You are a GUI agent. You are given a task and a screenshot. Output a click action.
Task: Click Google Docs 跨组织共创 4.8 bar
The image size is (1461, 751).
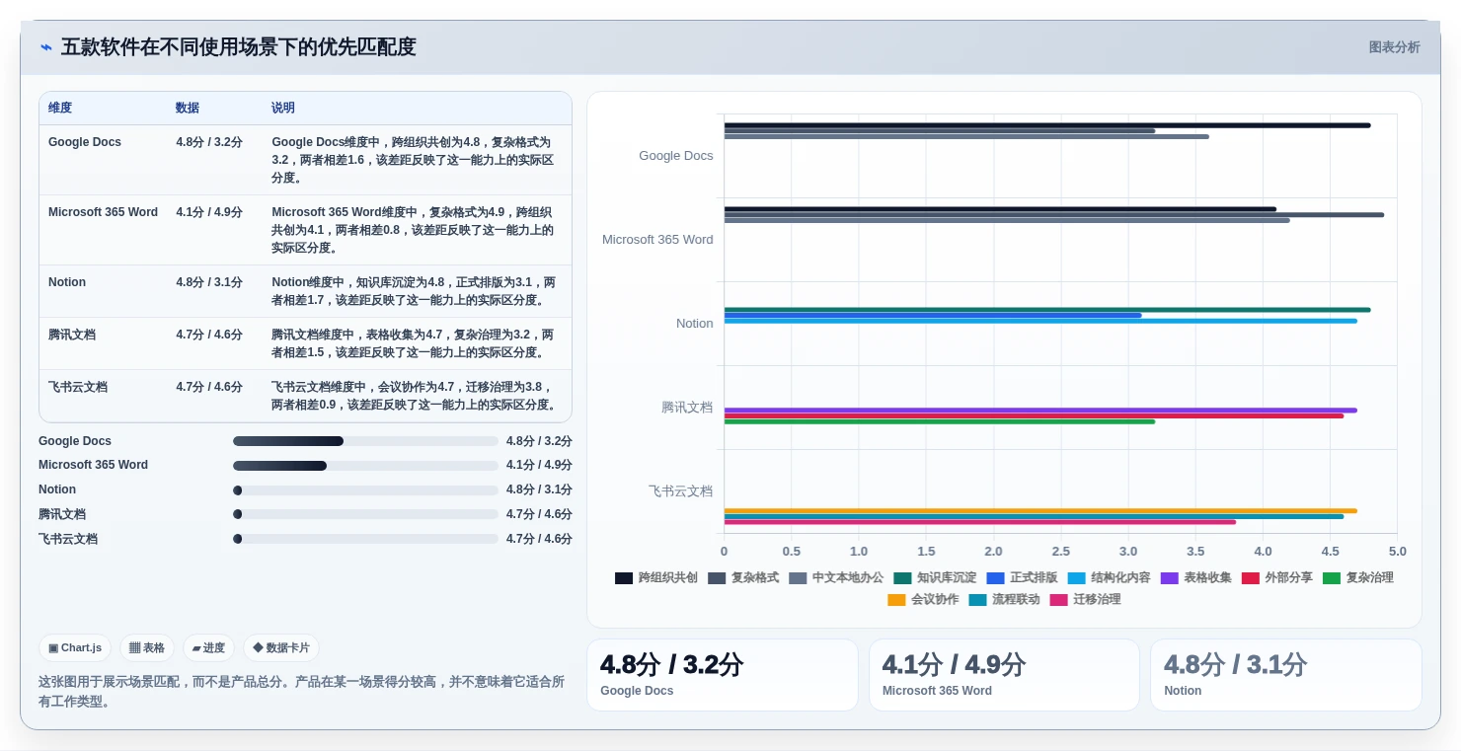[x=1047, y=125]
